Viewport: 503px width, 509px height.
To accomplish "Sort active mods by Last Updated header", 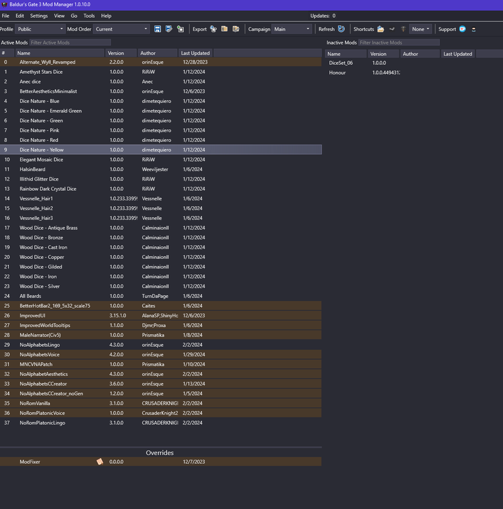I will pos(195,53).
